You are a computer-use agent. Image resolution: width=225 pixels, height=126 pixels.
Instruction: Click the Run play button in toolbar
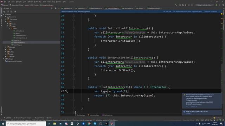click(x=186, y=5)
